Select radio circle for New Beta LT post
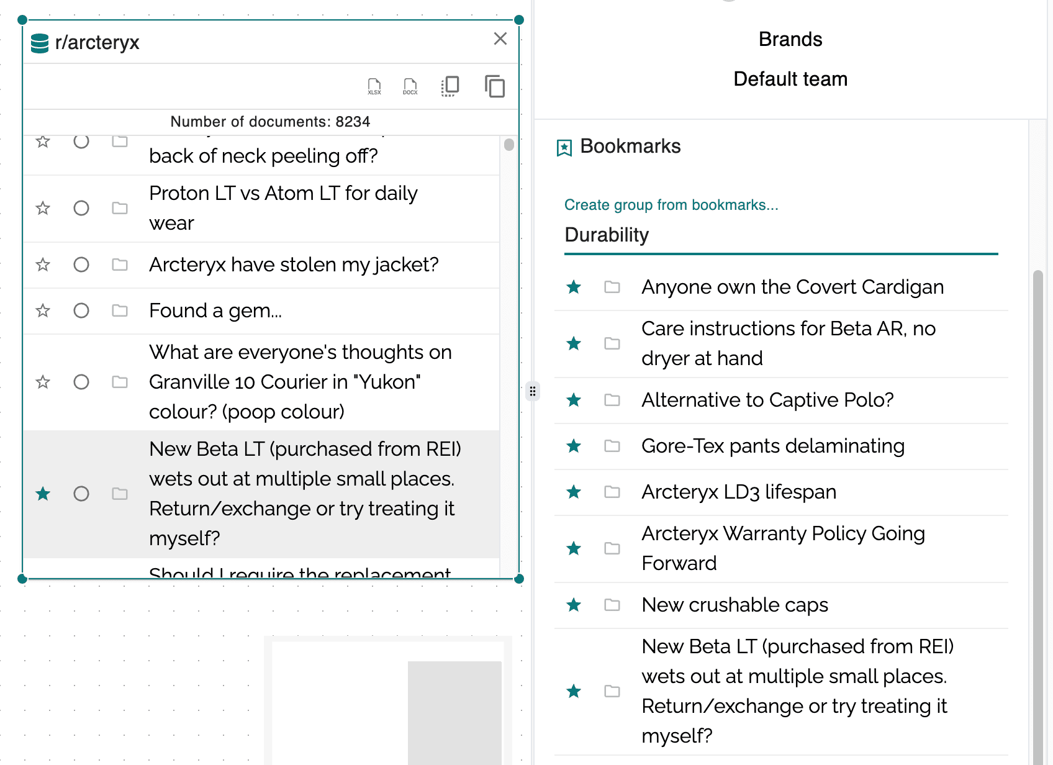 tap(81, 494)
